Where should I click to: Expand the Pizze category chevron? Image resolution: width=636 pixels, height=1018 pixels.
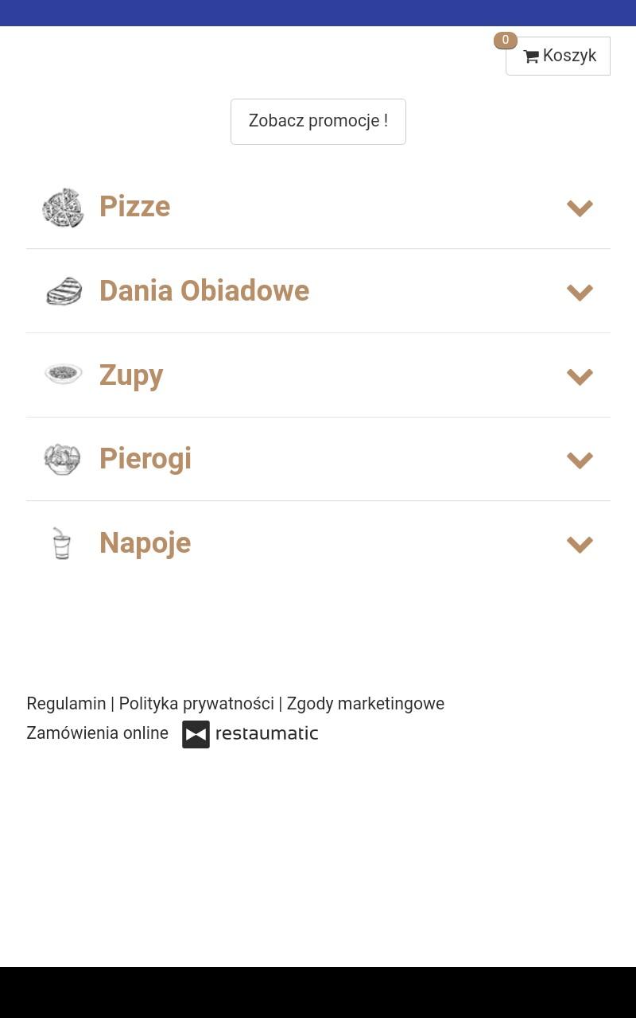coord(580,208)
